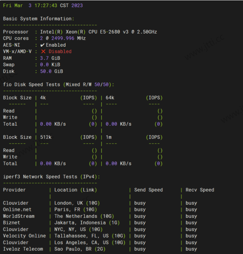The image size is (243, 254).
Task: Click the Send Speed column header
Action: (x=148, y=189)
